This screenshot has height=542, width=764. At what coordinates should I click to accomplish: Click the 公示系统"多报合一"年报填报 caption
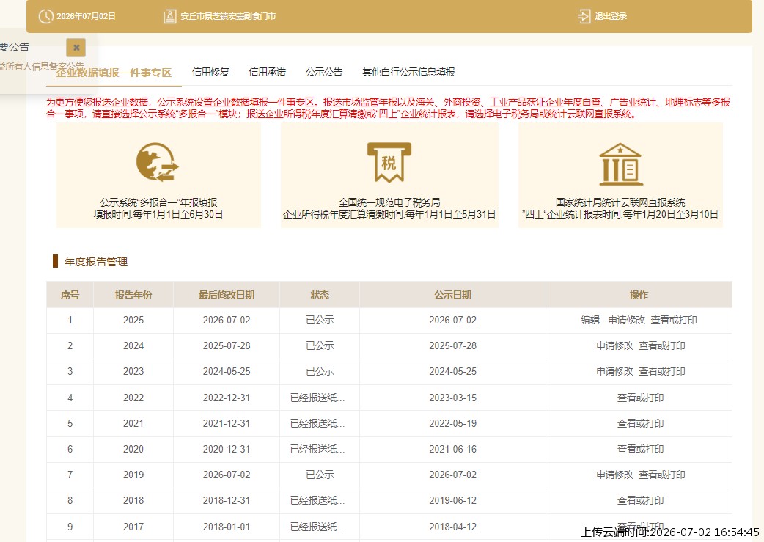(158, 202)
